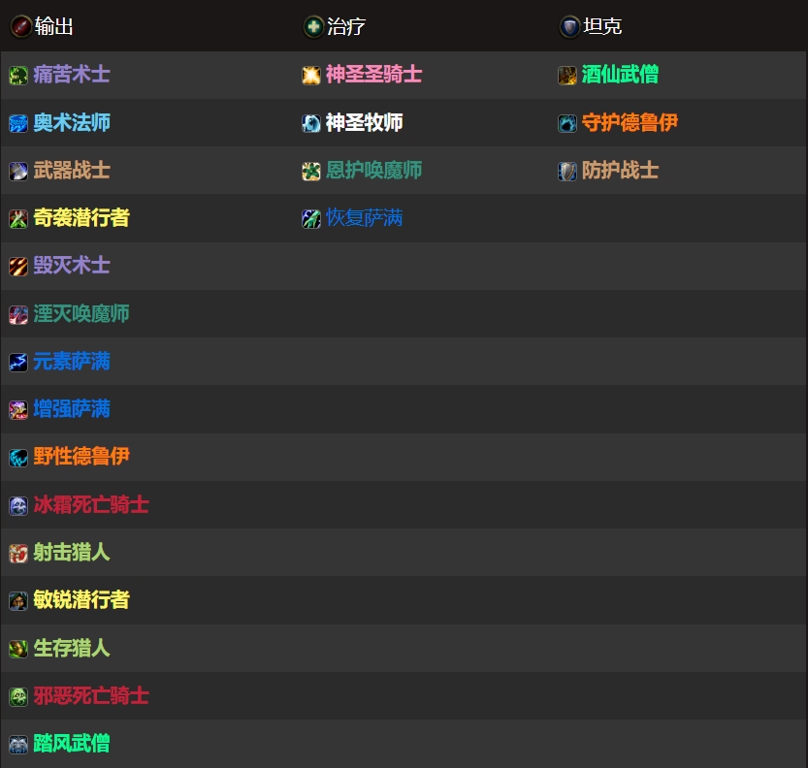Click the Frost Death Knight (冰霜死亡骑士) icon
The height and width of the screenshot is (768, 808).
click(17, 504)
